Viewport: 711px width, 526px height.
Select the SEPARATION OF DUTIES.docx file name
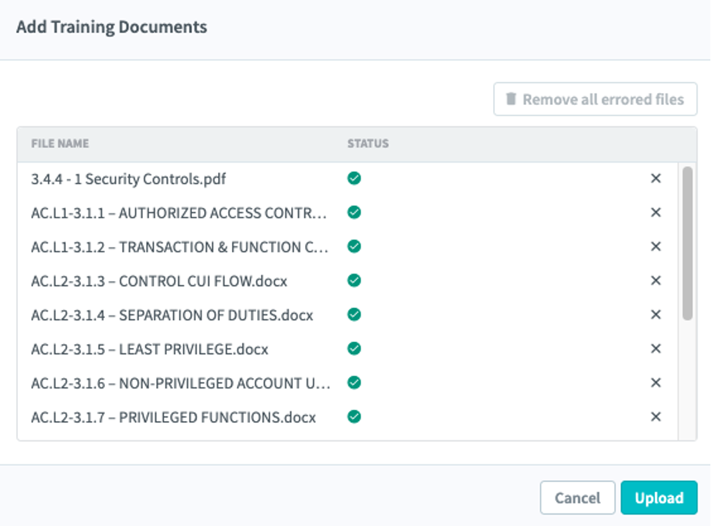171,315
